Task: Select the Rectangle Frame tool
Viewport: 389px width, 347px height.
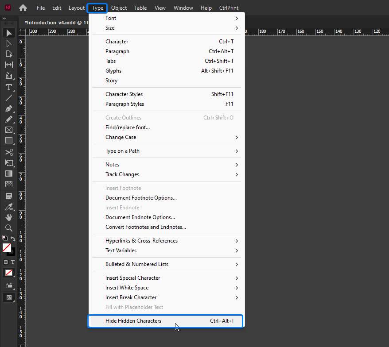Action: [9, 130]
